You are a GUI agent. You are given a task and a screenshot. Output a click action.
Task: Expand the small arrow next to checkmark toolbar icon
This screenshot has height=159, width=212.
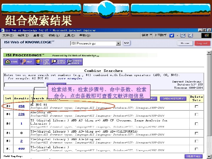point(177,36)
